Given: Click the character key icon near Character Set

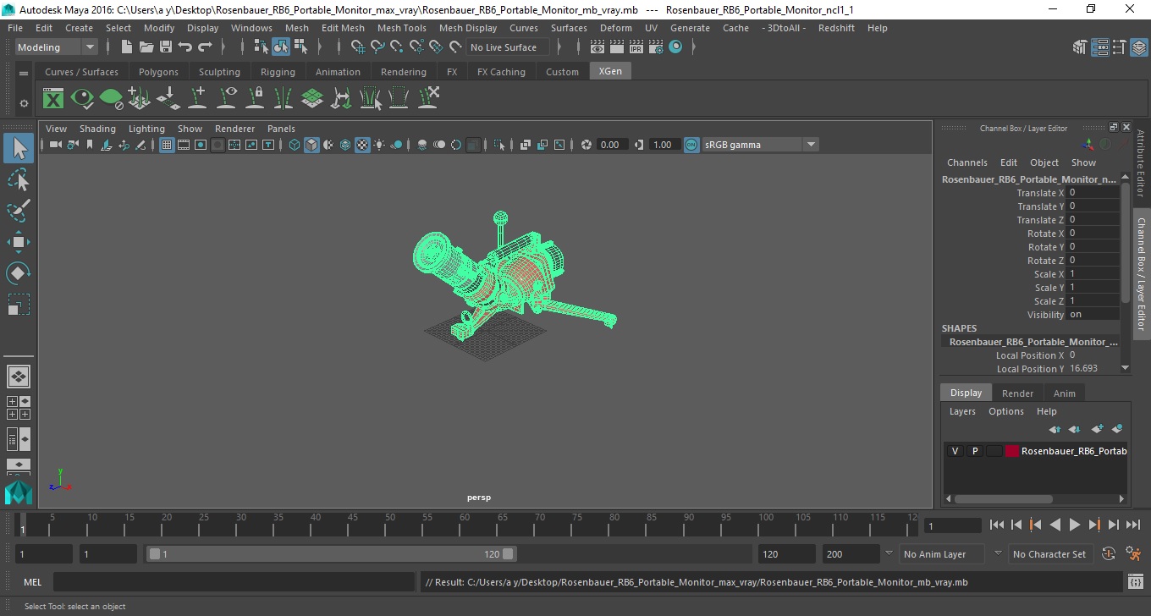Looking at the screenshot, I should pyautogui.click(x=1133, y=554).
